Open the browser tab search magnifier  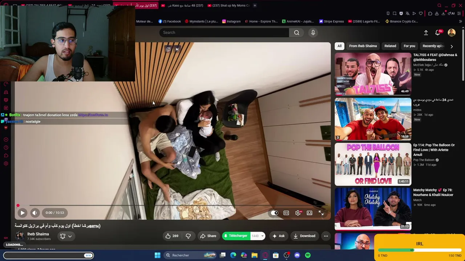tap(439, 5)
